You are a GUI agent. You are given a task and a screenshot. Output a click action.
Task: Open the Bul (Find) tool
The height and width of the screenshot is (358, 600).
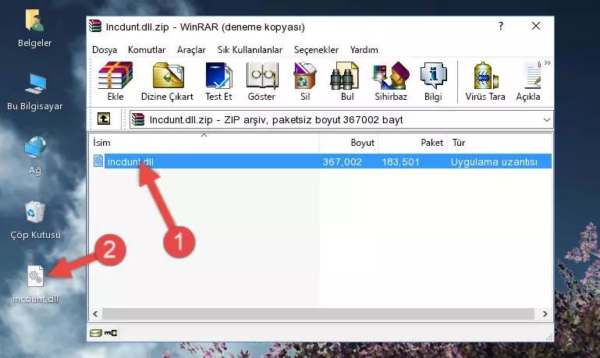pos(347,81)
